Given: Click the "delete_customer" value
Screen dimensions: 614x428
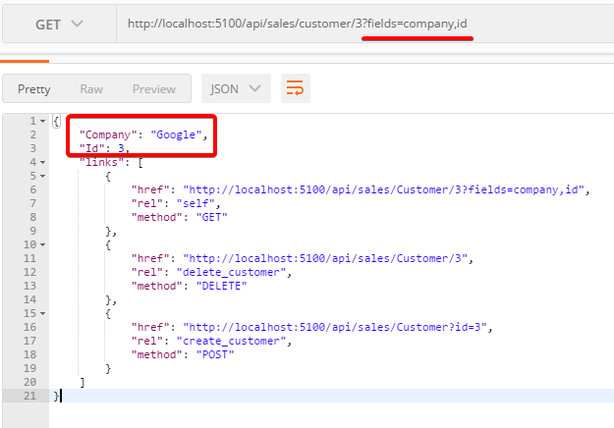Looking at the screenshot, I should click(x=231, y=272).
